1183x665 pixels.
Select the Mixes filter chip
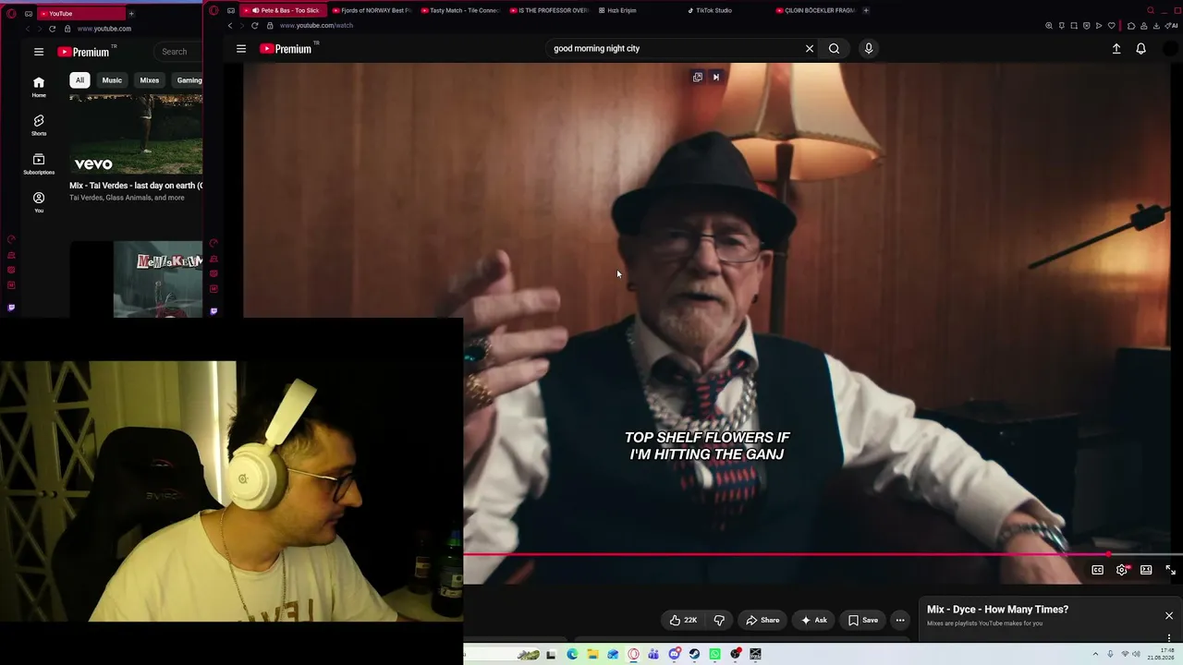(150, 80)
